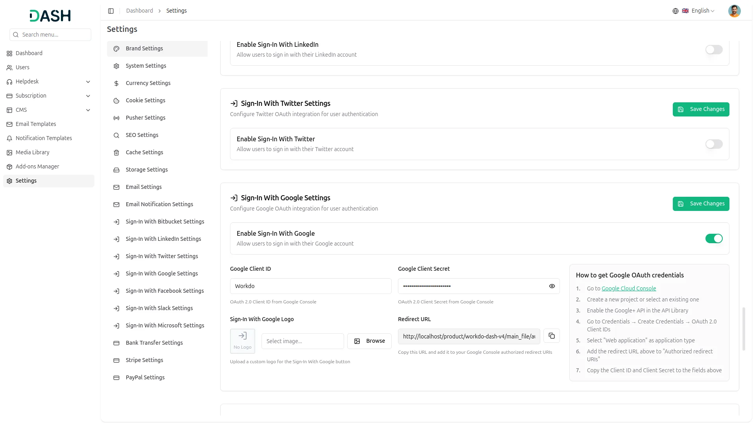Click the Users icon in sidebar
Viewport: 755px width, 425px height.
(9, 68)
